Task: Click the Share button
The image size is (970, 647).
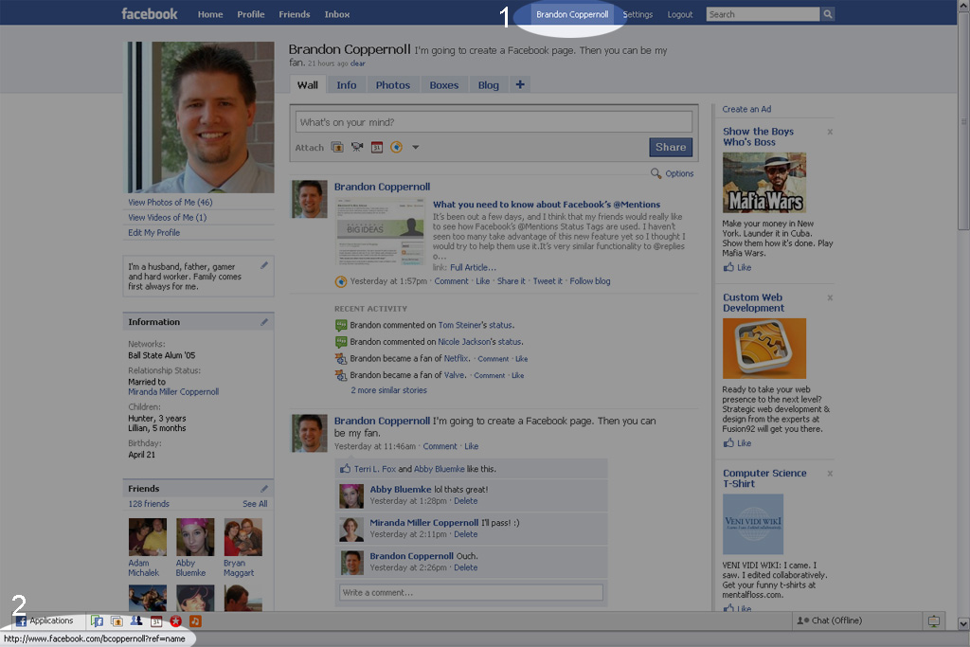Action: point(671,147)
